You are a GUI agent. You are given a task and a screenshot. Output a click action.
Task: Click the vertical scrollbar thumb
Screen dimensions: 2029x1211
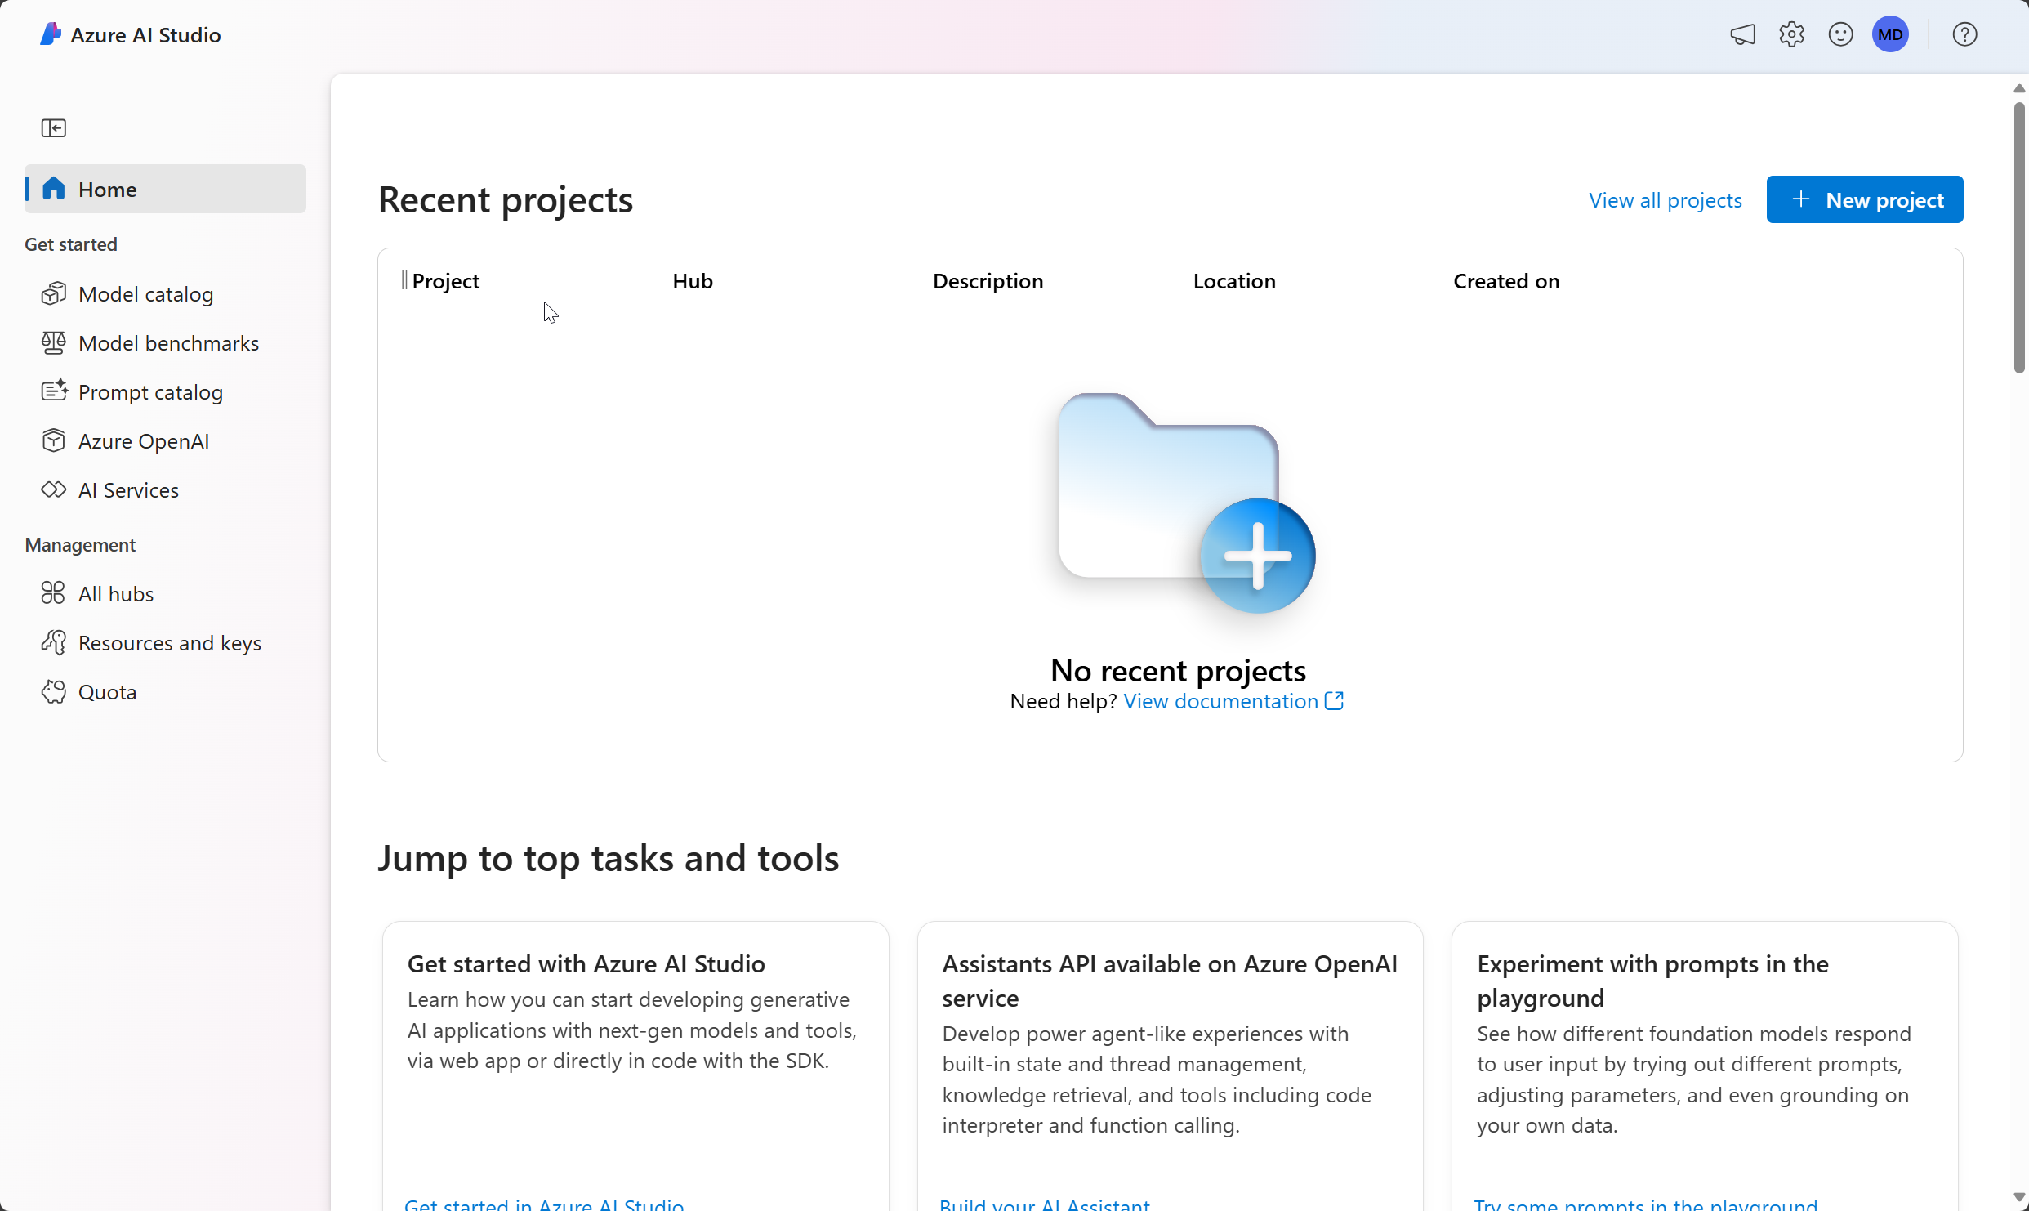pos(2019,237)
